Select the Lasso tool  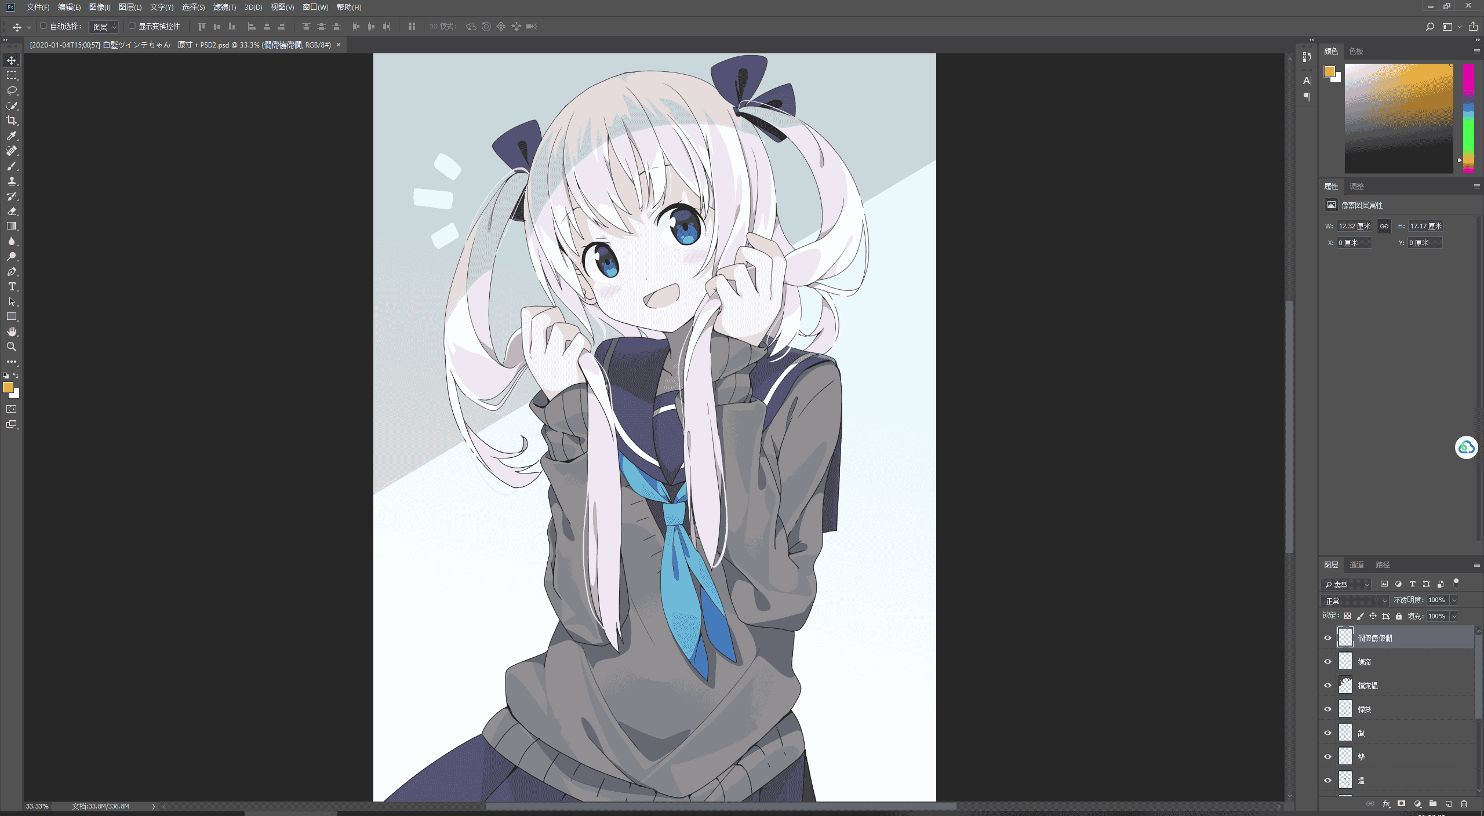click(12, 90)
